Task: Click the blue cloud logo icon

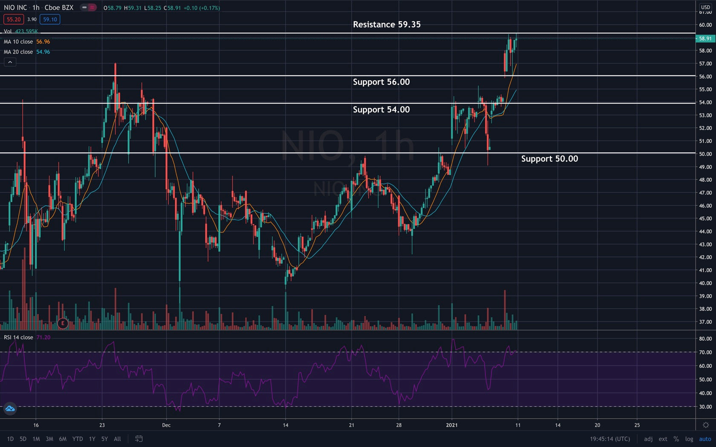Action: point(10,409)
